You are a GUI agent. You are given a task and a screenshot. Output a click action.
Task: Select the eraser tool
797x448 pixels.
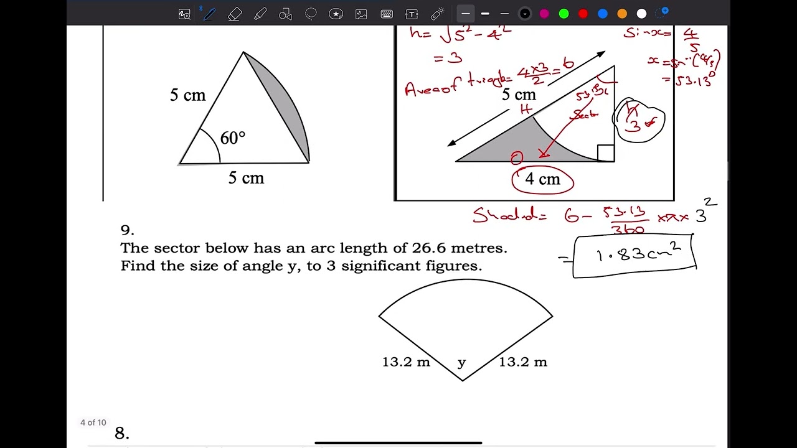[x=235, y=14]
